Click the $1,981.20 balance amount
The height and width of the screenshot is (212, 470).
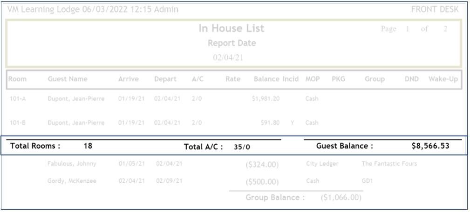pos(266,98)
